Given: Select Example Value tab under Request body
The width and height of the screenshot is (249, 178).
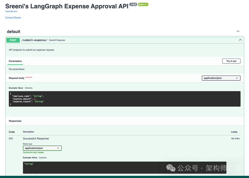Looking at the screenshot, I should coord(16,88).
